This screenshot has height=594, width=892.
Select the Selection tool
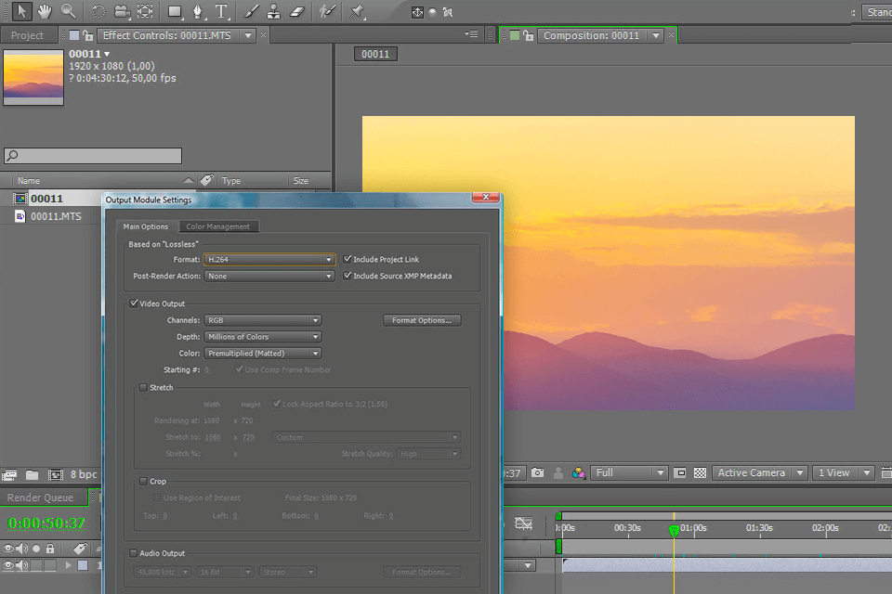pos(21,12)
